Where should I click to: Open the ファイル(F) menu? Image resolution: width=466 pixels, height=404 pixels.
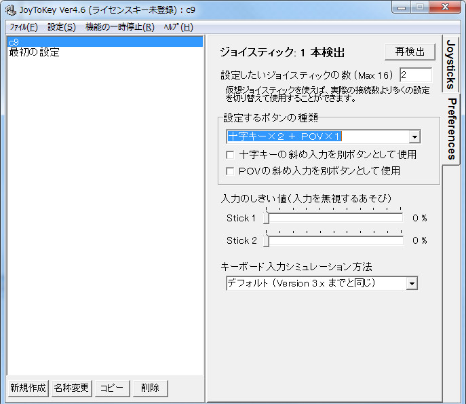(x=24, y=27)
